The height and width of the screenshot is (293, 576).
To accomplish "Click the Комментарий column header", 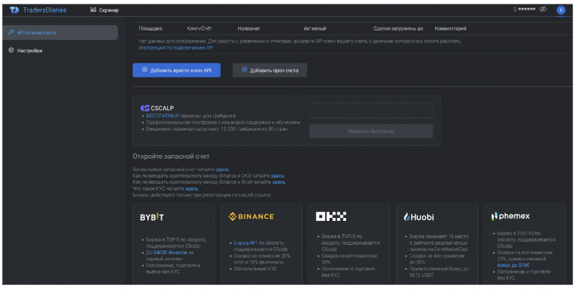I will point(451,29).
